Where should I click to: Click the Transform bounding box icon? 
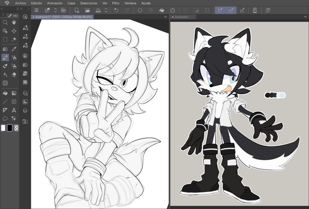(173, 10)
